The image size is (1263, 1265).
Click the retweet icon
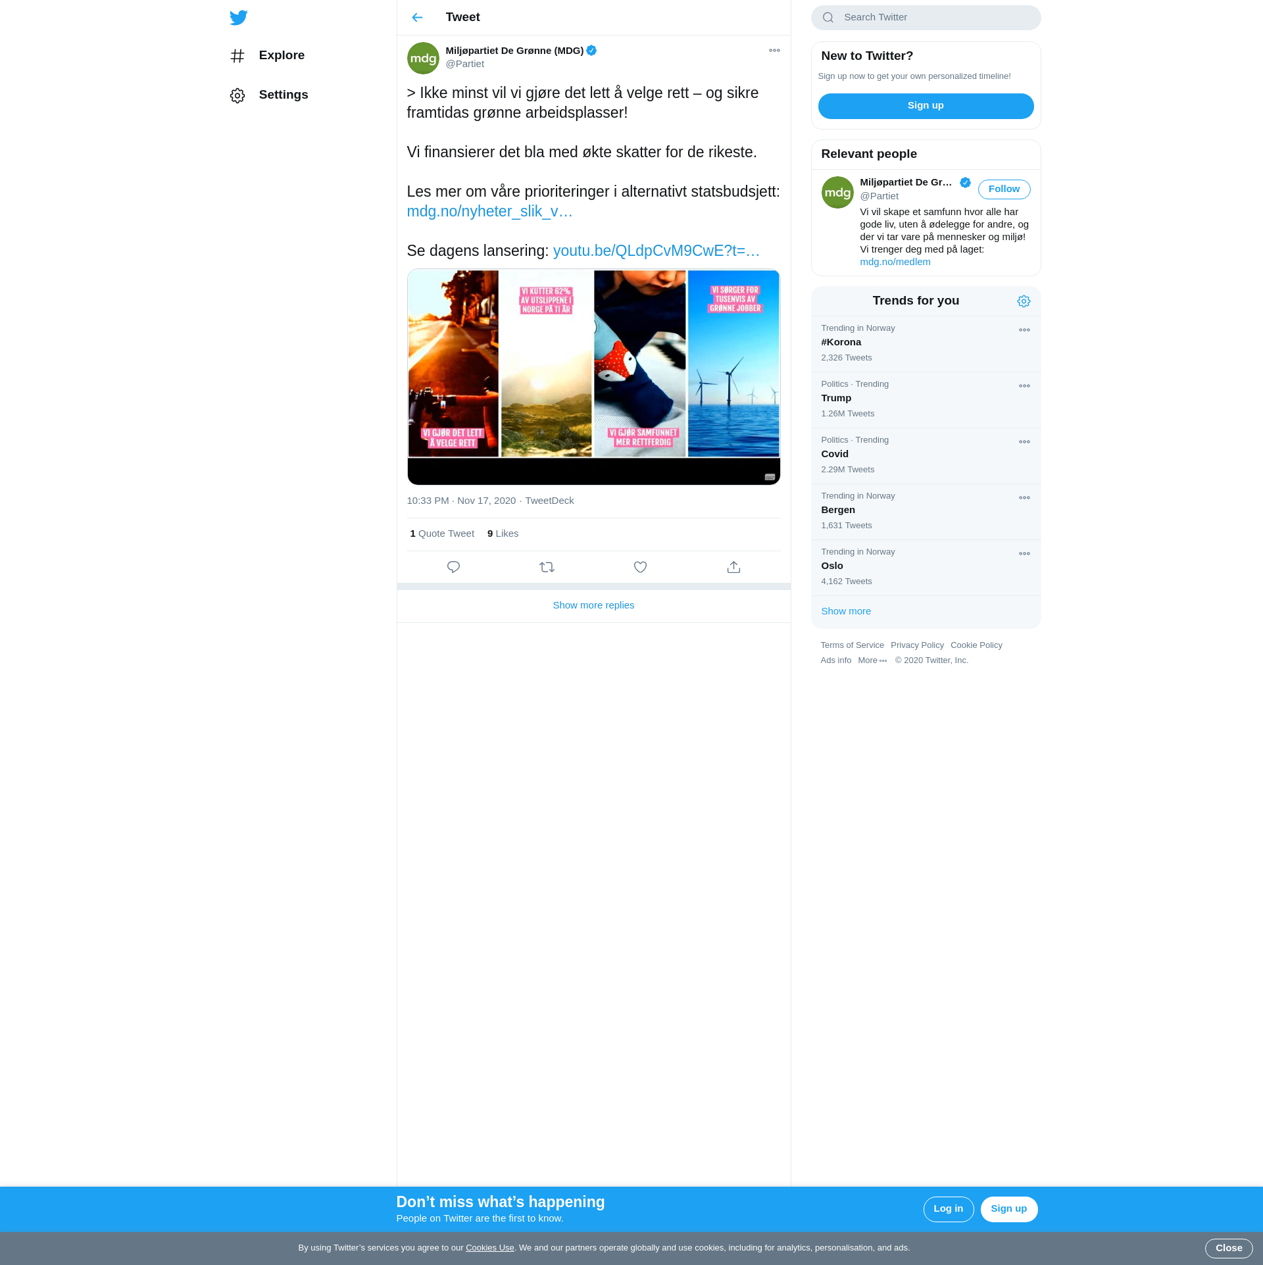[547, 567]
